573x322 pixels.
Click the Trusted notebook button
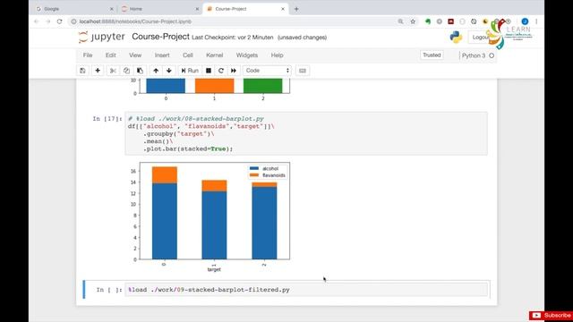pos(432,55)
